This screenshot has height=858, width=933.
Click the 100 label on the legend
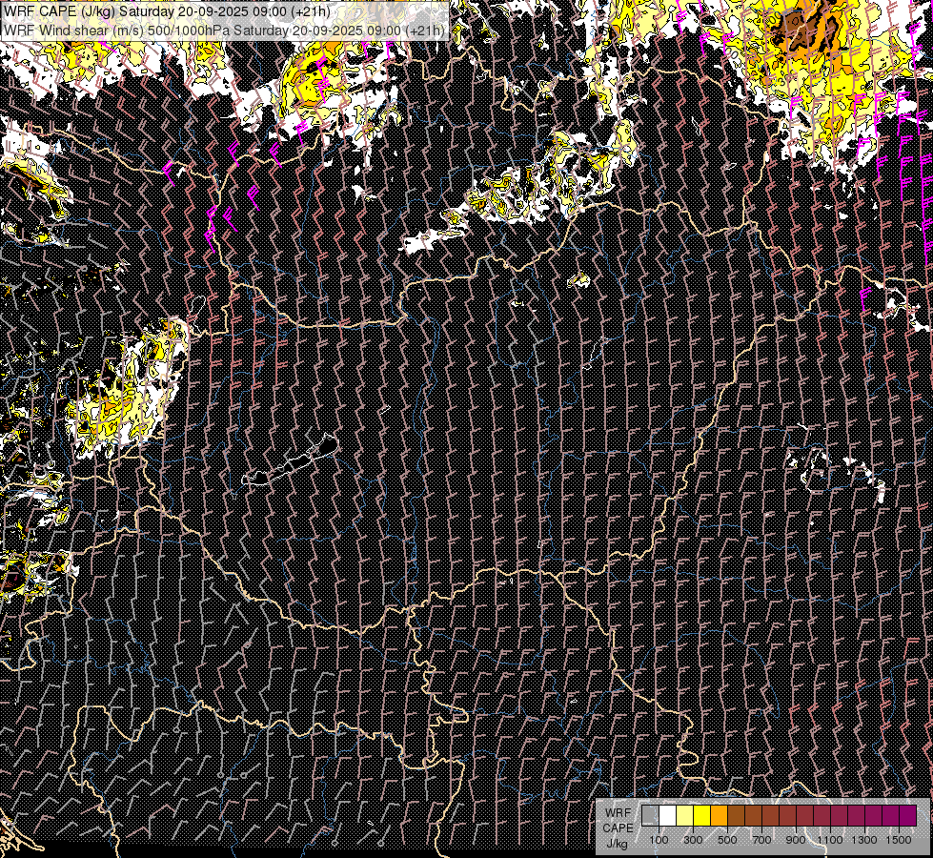[x=659, y=839]
